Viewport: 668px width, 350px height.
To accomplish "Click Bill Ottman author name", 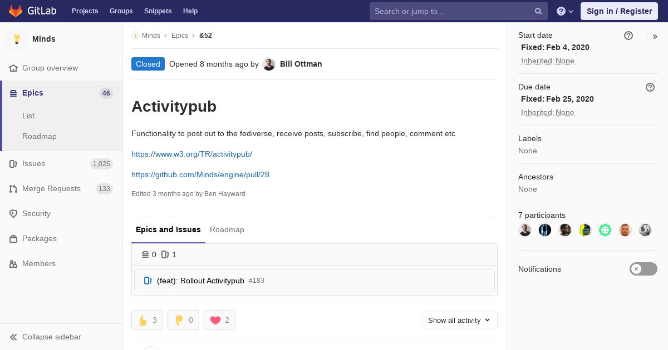I will tap(301, 64).
